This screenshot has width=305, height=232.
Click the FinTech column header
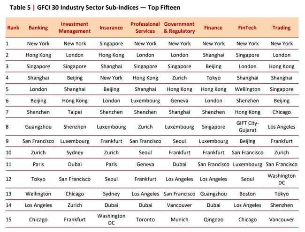coord(247,28)
